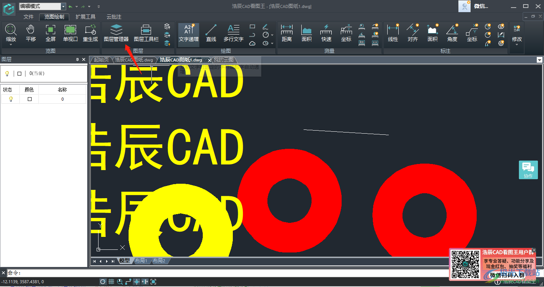The height and width of the screenshot is (287, 544).
Task: Open quick access toolbar customize arrow
Action: coord(99,6)
